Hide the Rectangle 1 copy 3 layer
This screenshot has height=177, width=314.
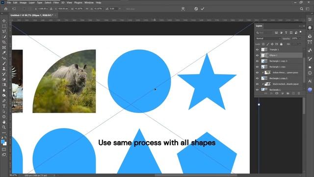[257, 61]
